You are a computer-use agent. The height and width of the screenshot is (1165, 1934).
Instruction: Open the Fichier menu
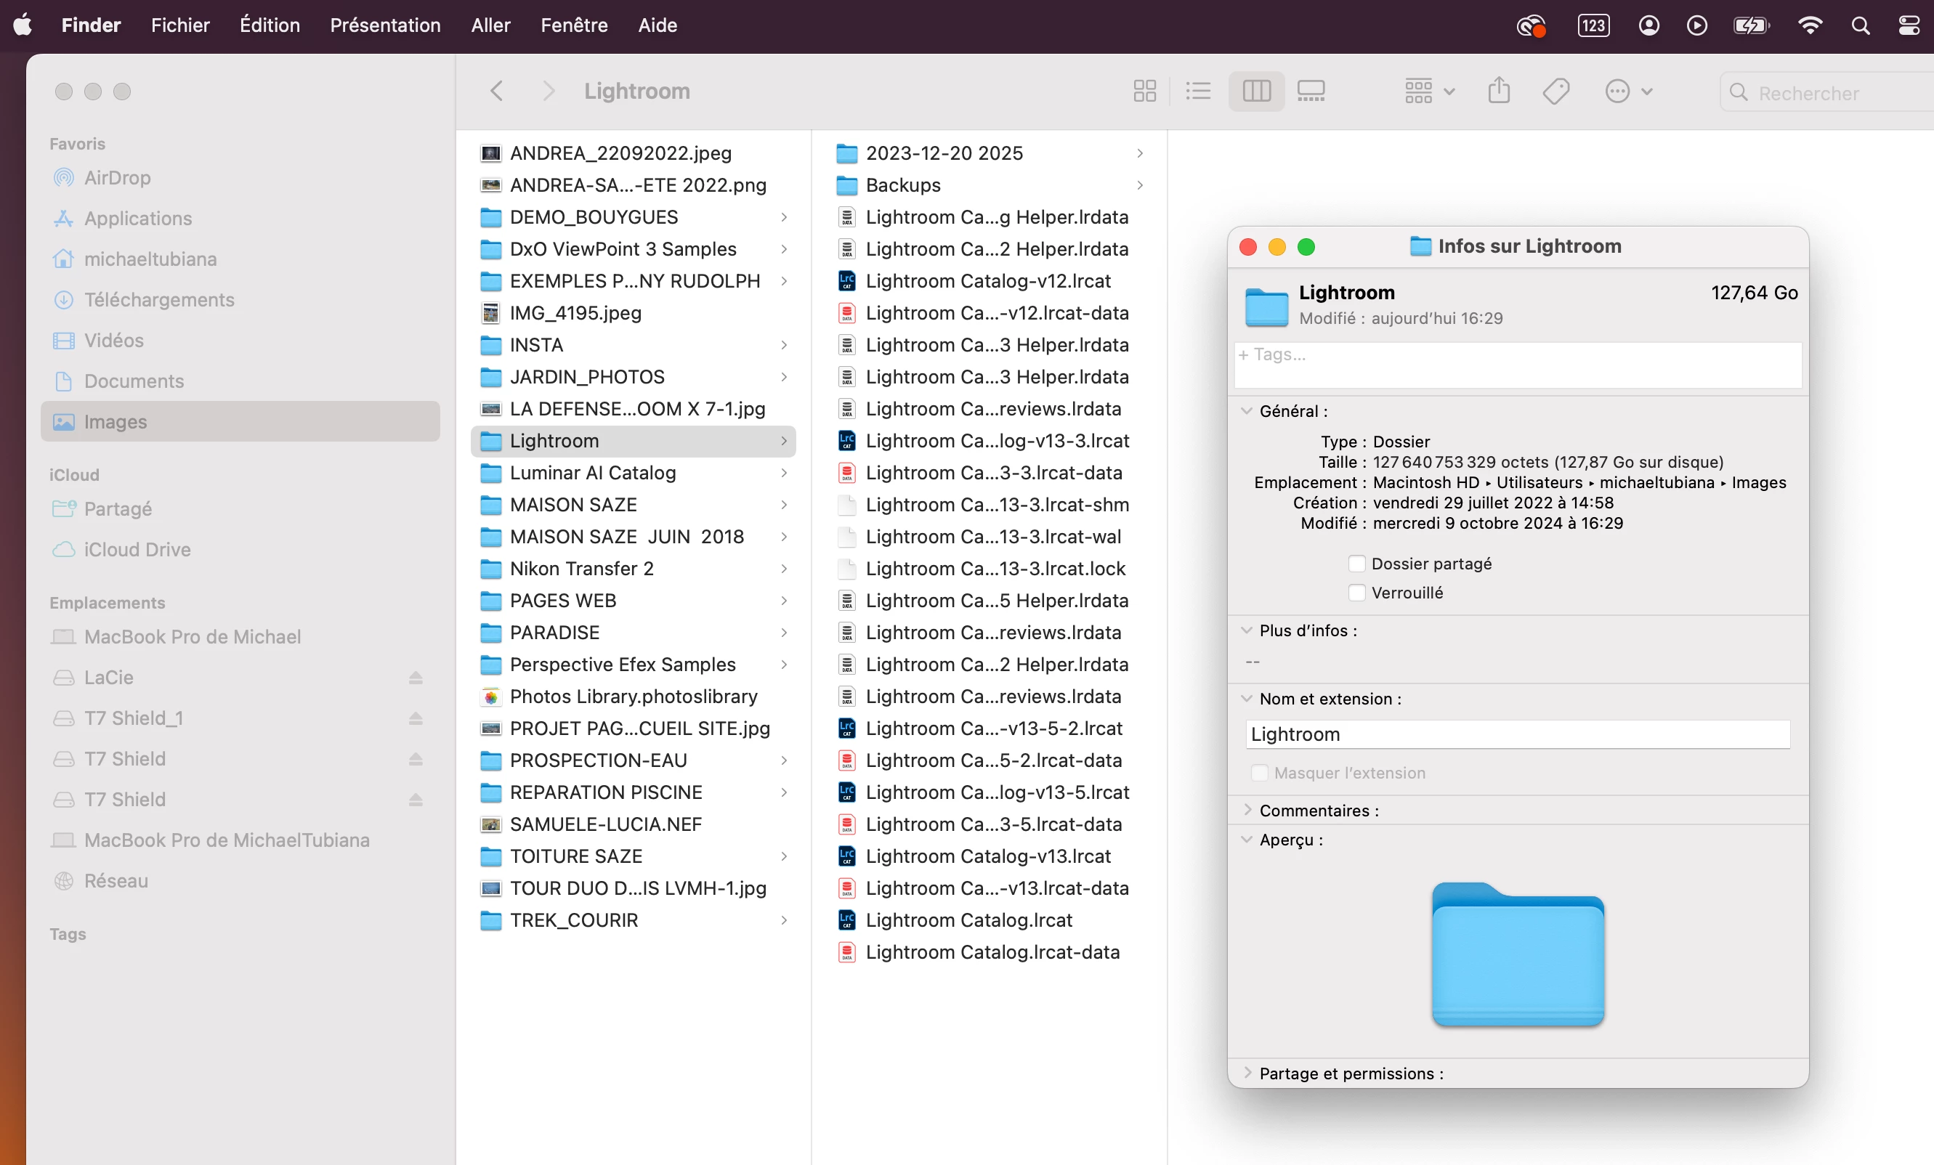[x=179, y=25]
